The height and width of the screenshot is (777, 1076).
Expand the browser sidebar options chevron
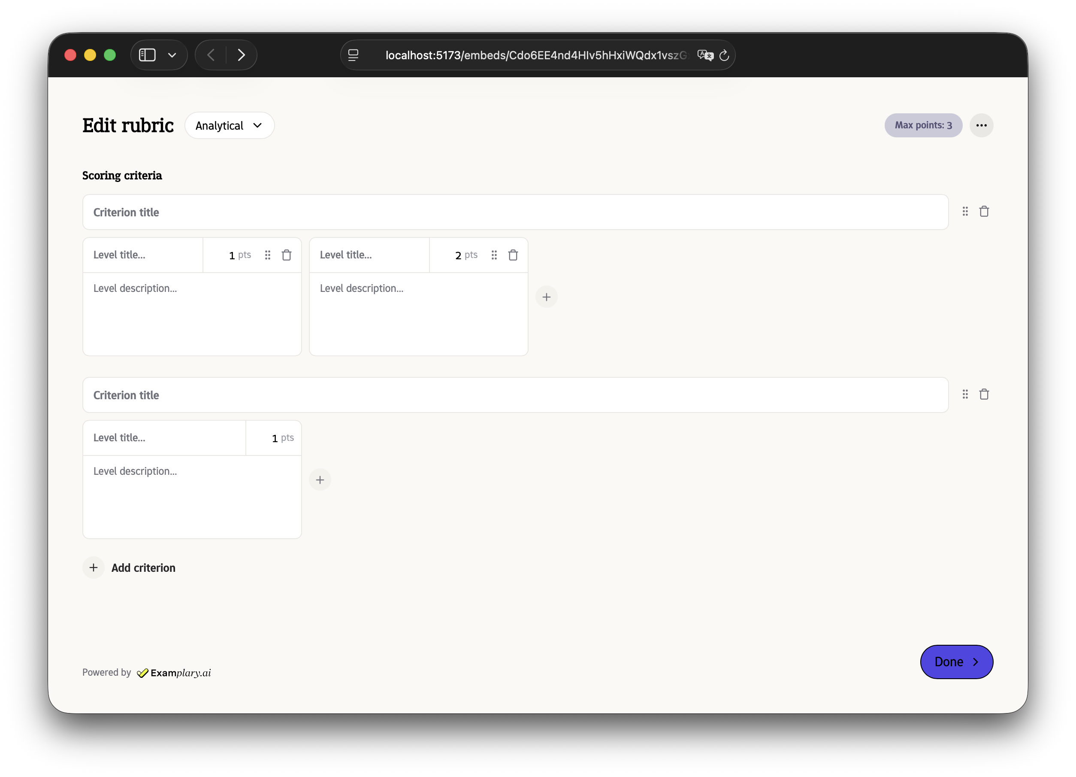point(172,55)
